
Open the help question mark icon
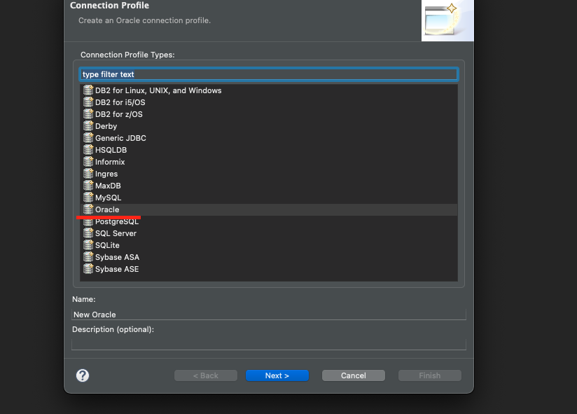click(x=83, y=375)
